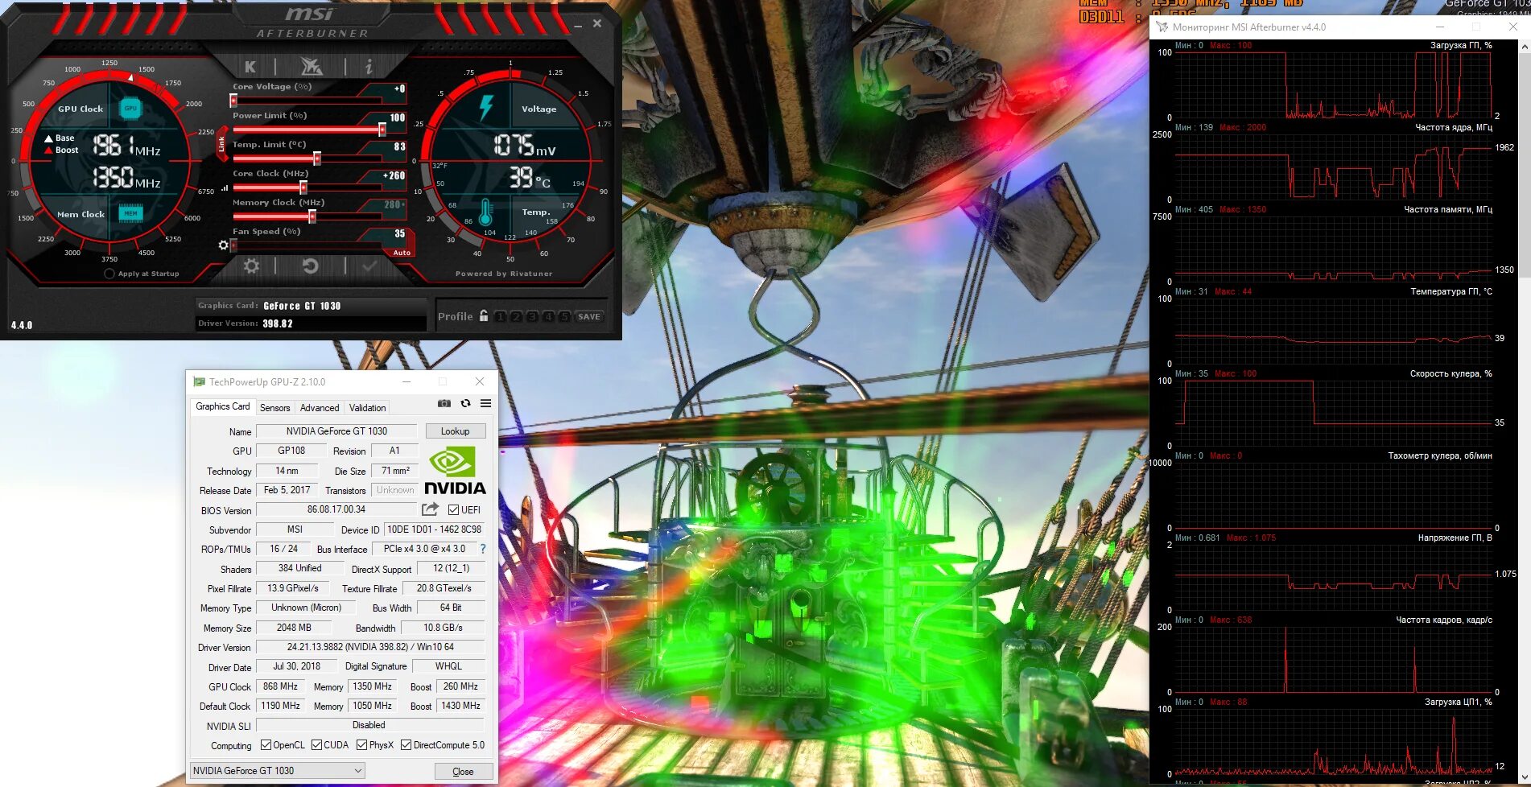Screen dimensions: 1531x787
Task: Toggle the OpenCL checkbox
Action: 266,744
